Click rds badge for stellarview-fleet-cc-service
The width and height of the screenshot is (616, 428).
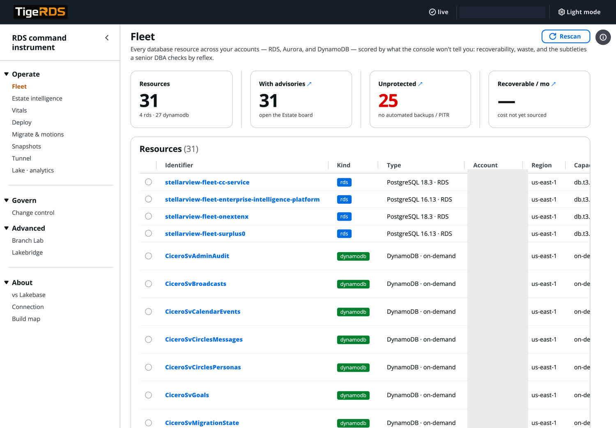point(344,182)
